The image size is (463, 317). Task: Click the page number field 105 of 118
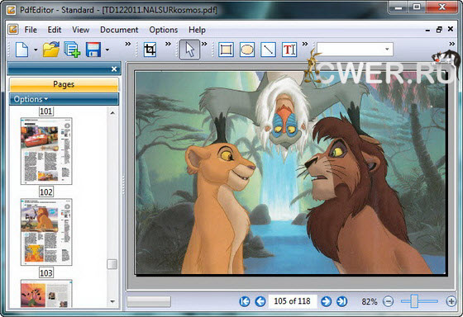pyautogui.click(x=293, y=301)
